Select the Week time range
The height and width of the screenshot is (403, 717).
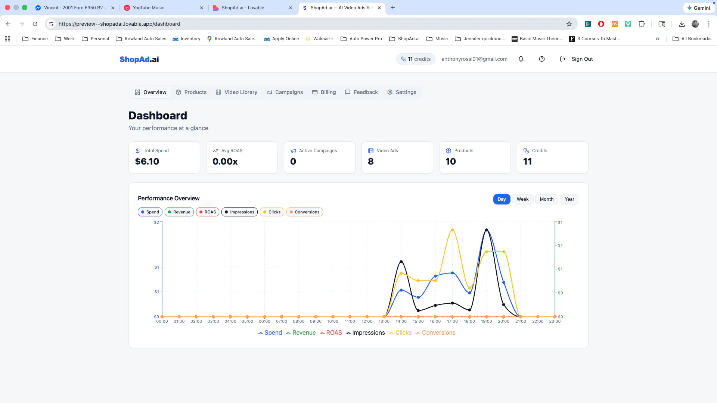coord(522,199)
